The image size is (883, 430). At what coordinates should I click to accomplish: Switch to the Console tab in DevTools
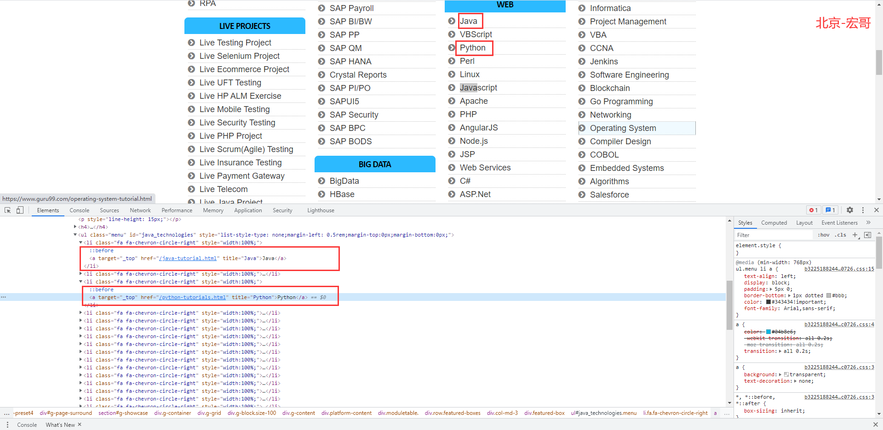pyautogui.click(x=80, y=210)
